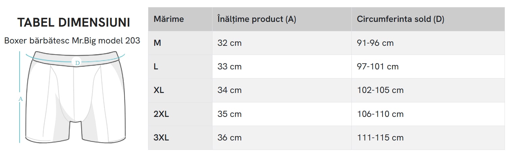The width and height of the screenshot is (511, 159).
Task: Click the TABEL DIMENSIUNI heading
Action: point(74,23)
